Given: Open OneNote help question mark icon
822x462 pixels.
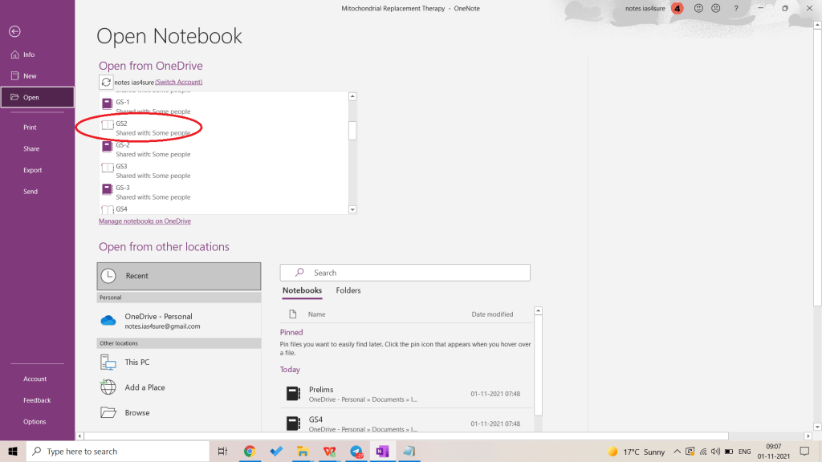Looking at the screenshot, I should click(x=736, y=8).
